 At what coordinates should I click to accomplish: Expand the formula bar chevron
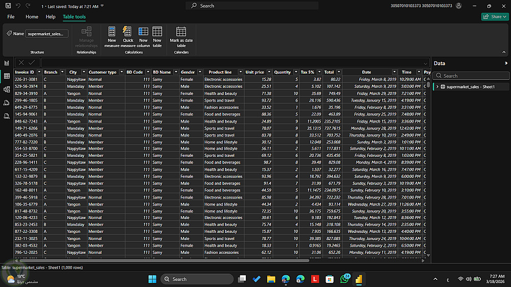pyautogui.click(x=426, y=63)
